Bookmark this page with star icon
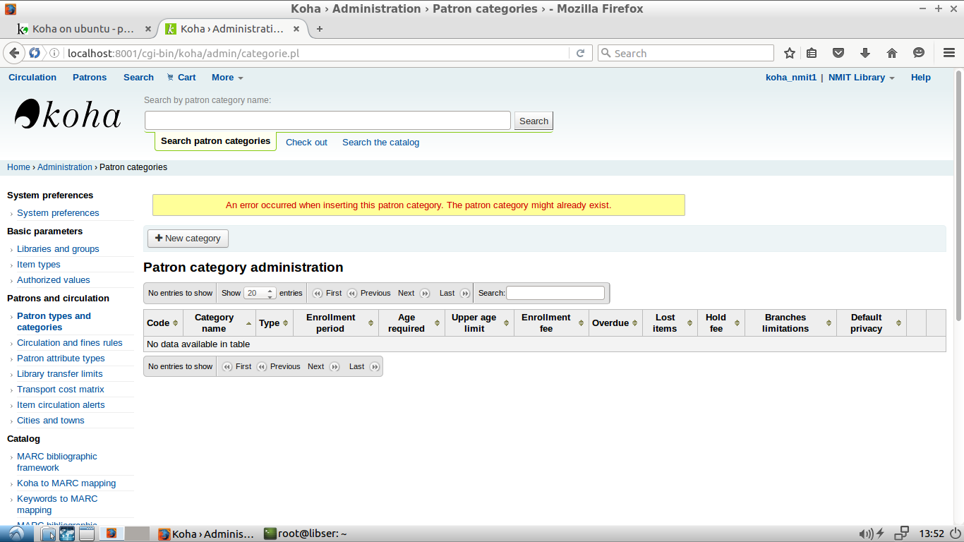Viewport: 964px width, 542px height. [x=790, y=53]
